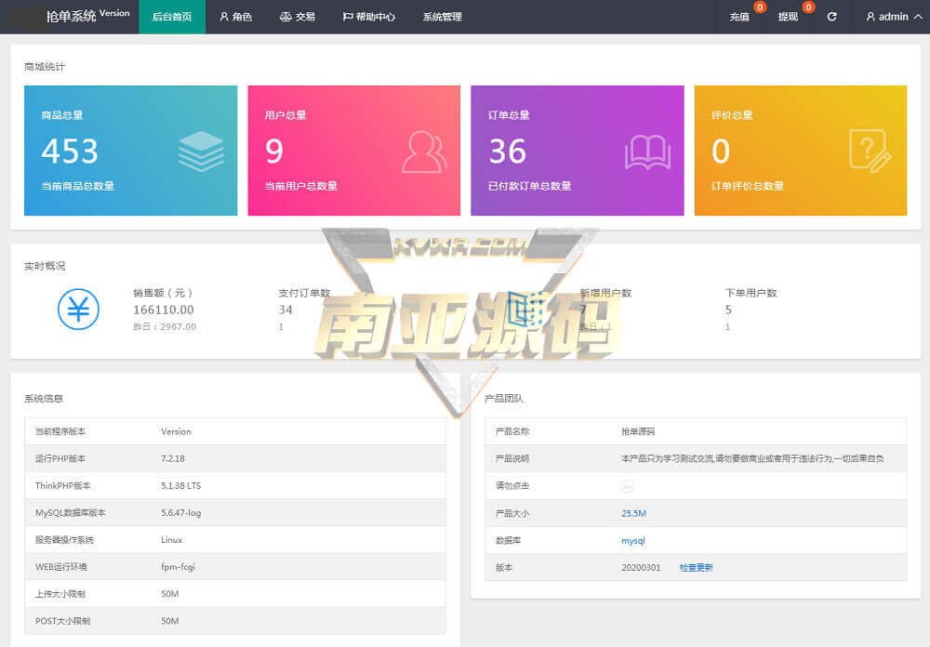Click the 检查更新 link
Screen dimensions: 930x647
(696, 567)
